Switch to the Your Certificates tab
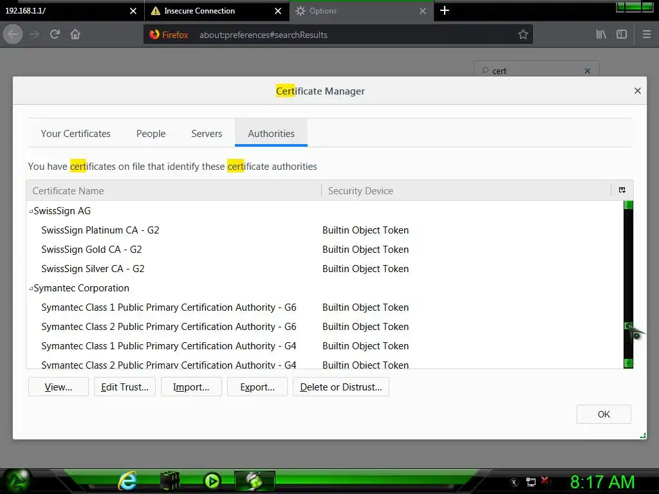This screenshot has width=659, height=494. pyautogui.click(x=76, y=134)
